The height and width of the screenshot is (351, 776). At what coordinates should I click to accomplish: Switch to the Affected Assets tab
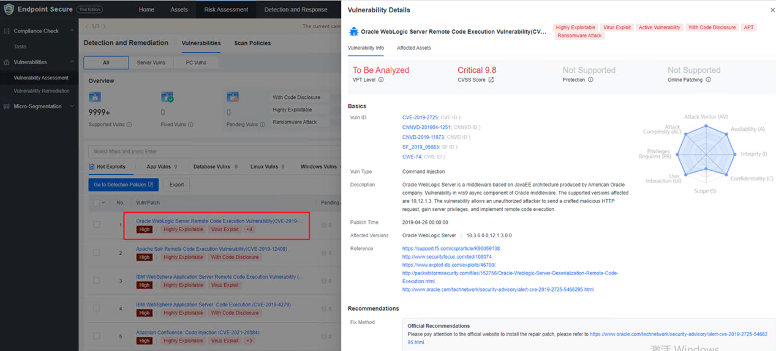point(413,48)
